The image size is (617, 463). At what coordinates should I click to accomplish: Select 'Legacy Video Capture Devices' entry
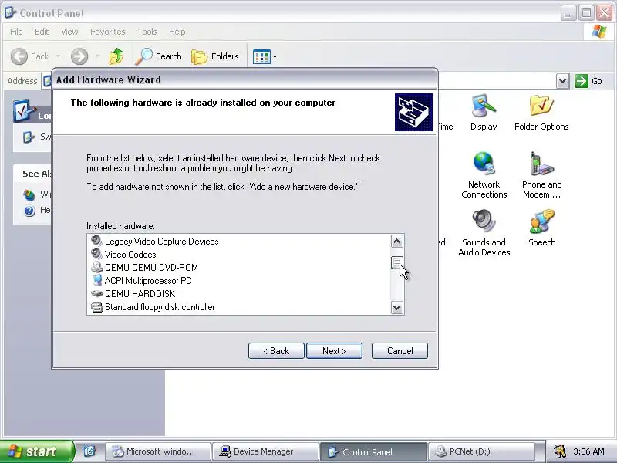click(161, 242)
